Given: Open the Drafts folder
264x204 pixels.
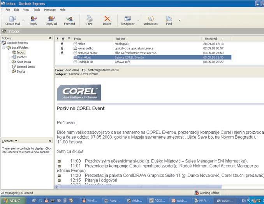Looking at the screenshot, I should (19, 71).
